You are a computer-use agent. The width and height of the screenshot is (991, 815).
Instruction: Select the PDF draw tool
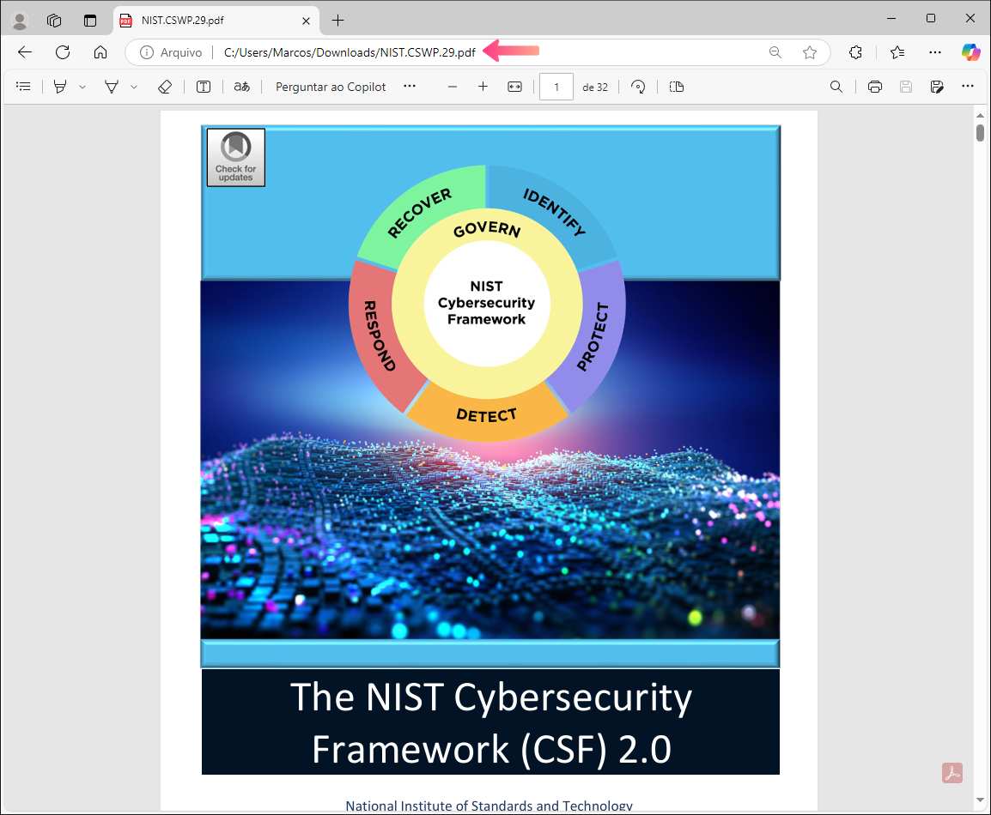coord(112,88)
